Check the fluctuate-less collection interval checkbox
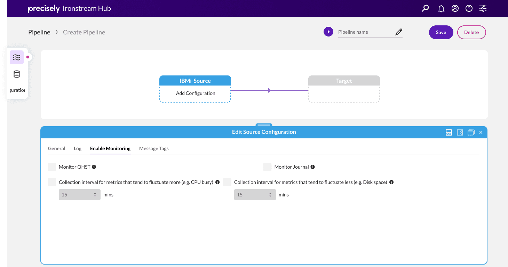 coord(227,182)
